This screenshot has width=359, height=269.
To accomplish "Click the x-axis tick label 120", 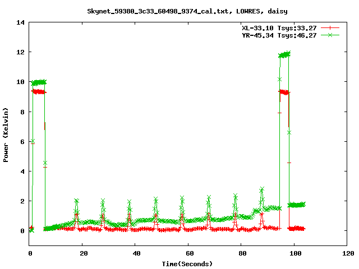I will click(348, 253).
